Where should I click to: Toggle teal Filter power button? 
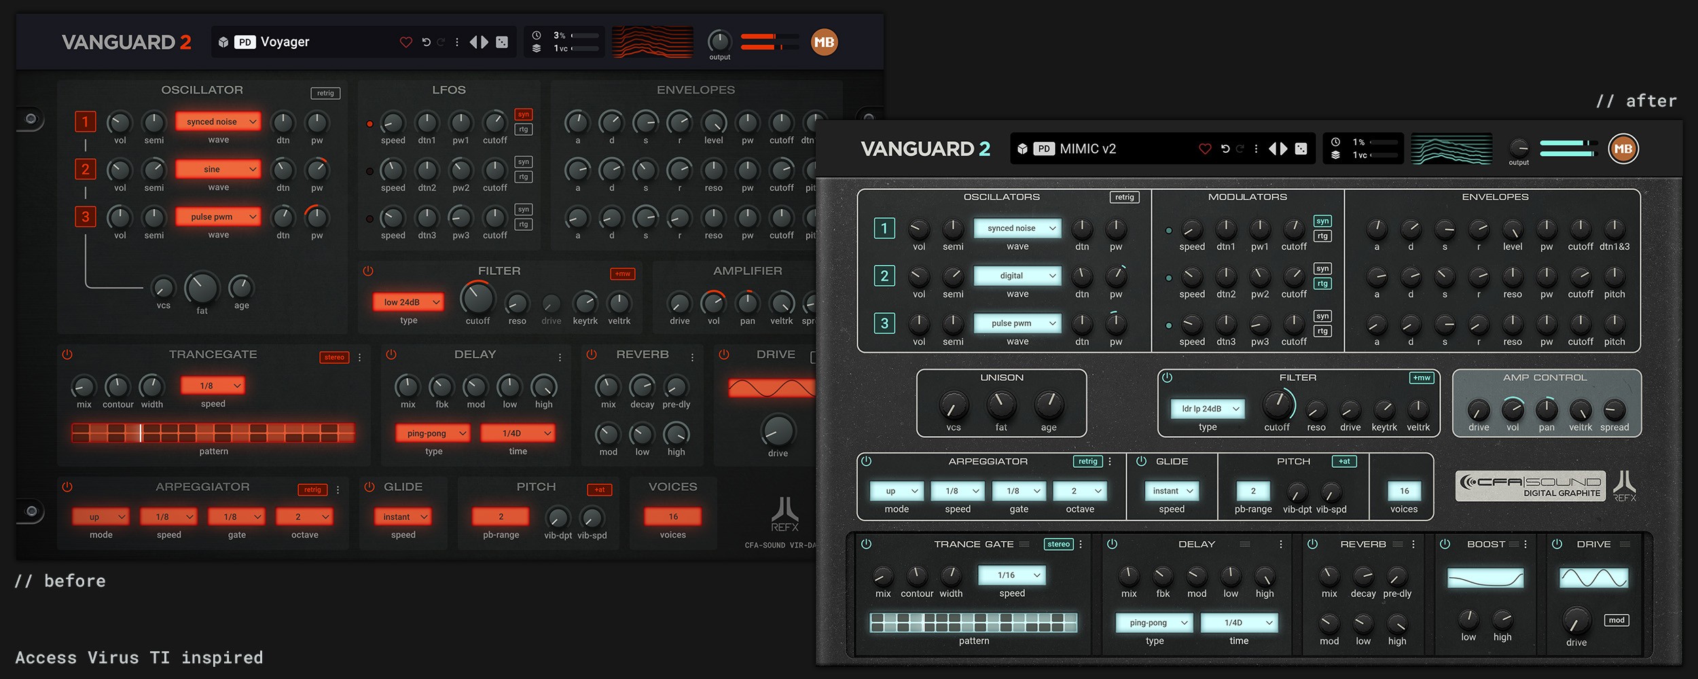pos(1167,378)
